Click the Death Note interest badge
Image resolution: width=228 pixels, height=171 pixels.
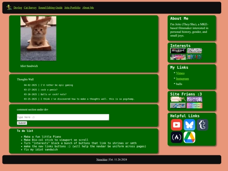tap(178, 51)
